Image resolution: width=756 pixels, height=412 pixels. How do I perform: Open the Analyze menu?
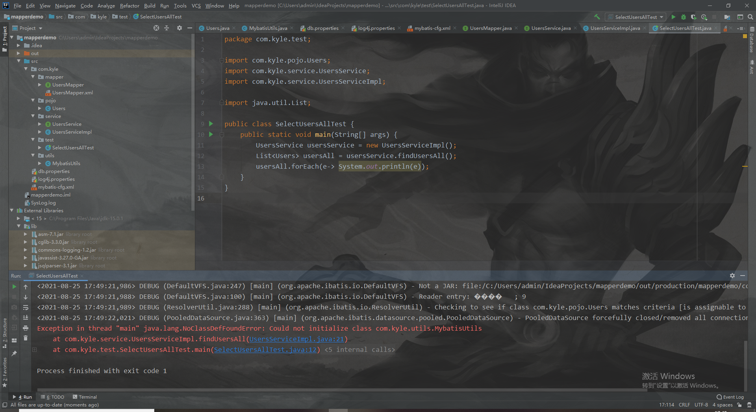point(106,6)
